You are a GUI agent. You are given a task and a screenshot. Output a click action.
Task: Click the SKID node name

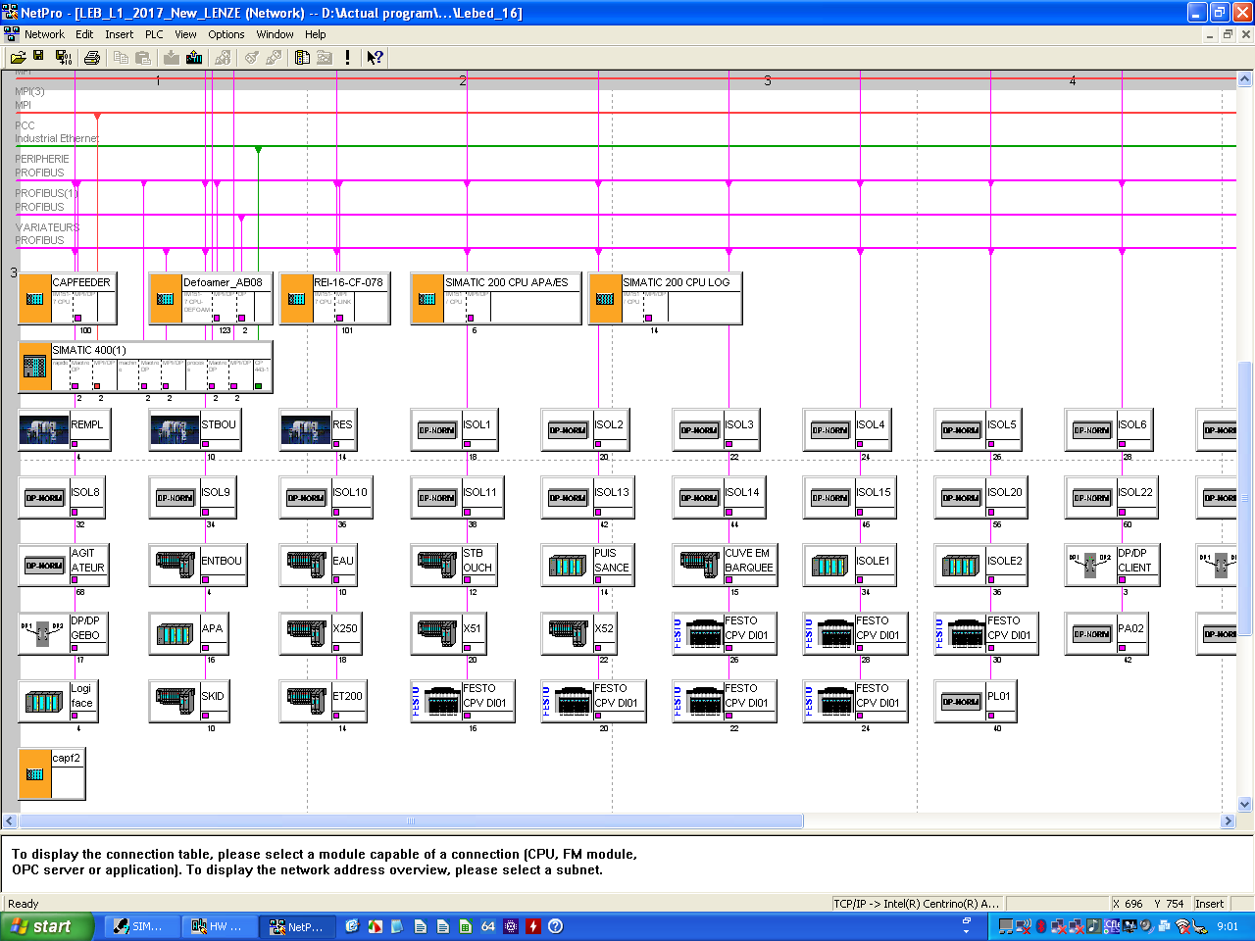213,696
